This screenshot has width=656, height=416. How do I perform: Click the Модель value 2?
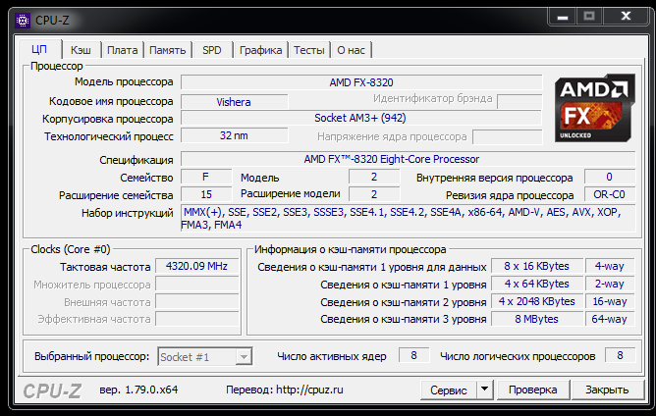pyautogui.click(x=374, y=177)
